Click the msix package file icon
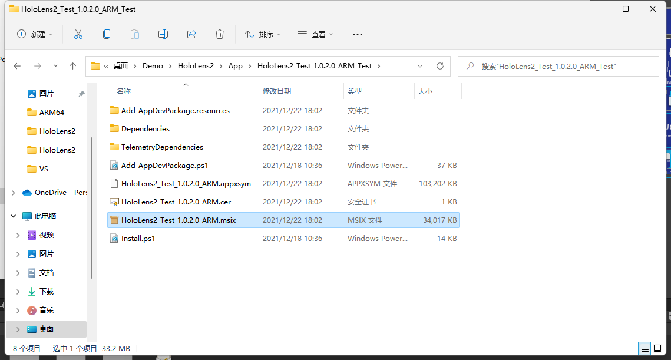This screenshot has width=671, height=360. pyautogui.click(x=114, y=220)
